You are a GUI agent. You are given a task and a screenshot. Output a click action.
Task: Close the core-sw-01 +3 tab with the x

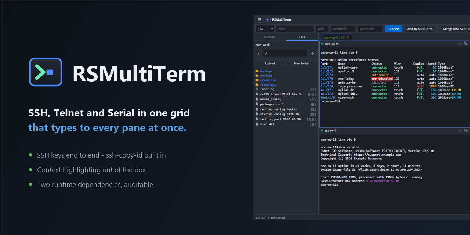348,37
